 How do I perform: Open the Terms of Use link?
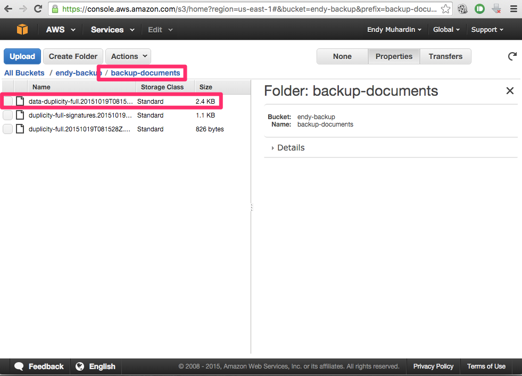tap(486, 366)
